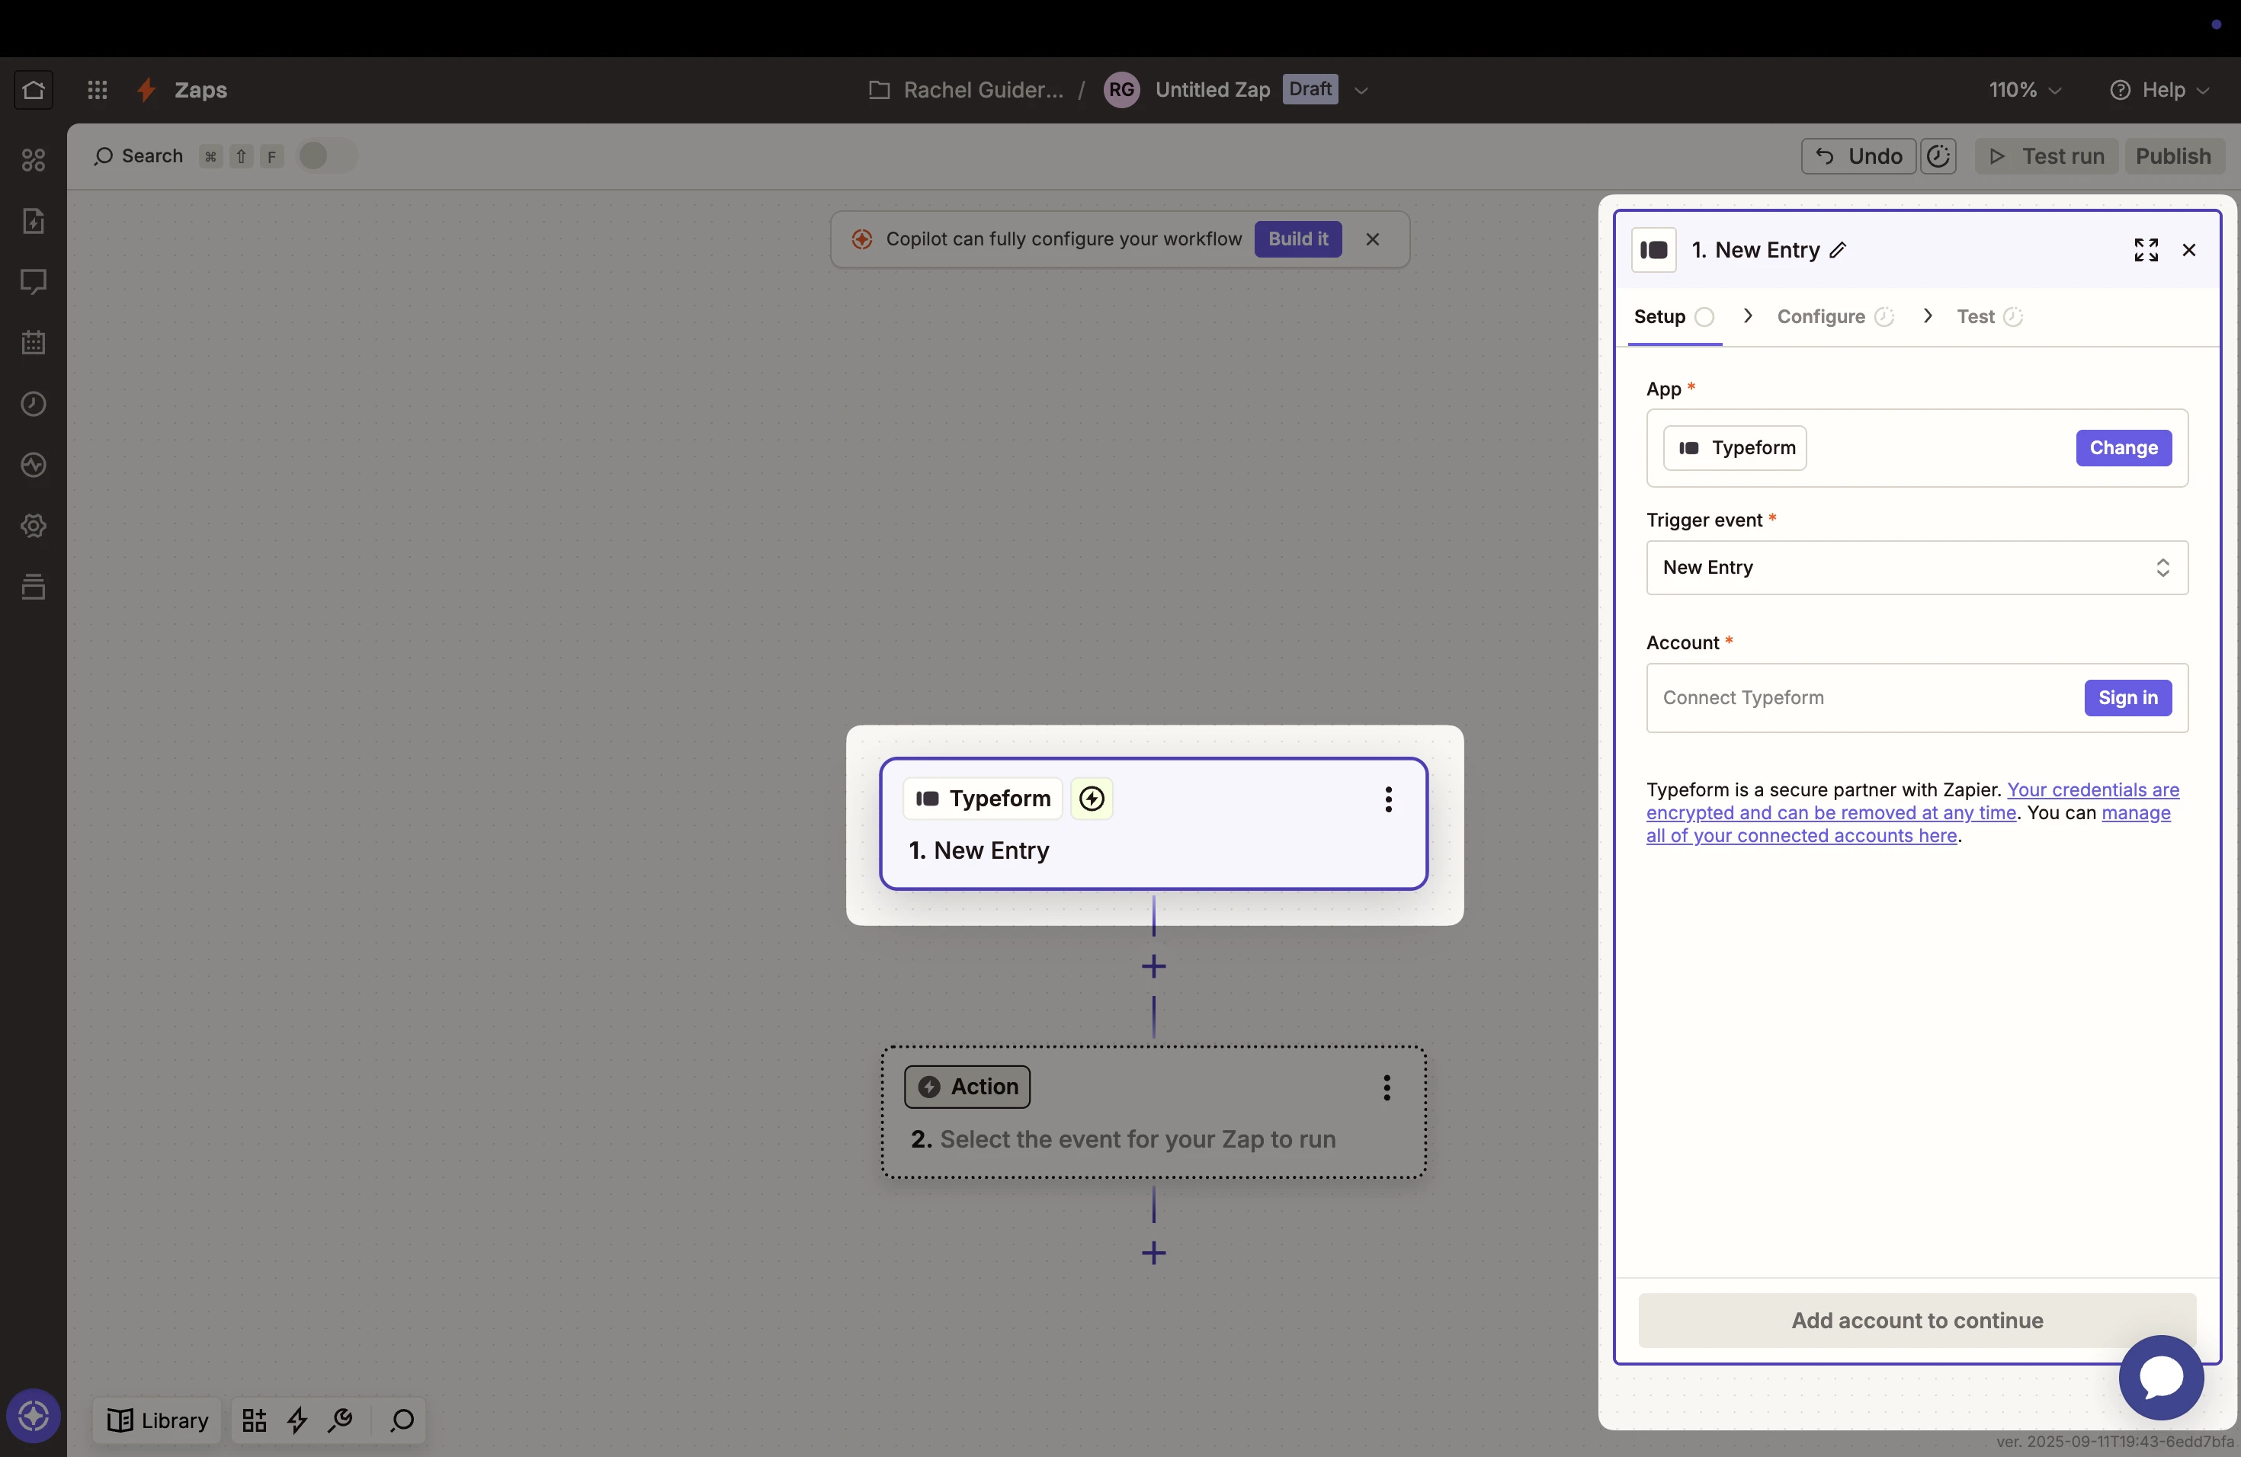Open the left sidebar history clock icon
The image size is (2241, 1457).
pos(33,404)
